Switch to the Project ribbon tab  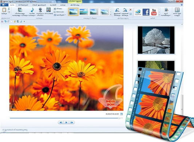point(53,5)
